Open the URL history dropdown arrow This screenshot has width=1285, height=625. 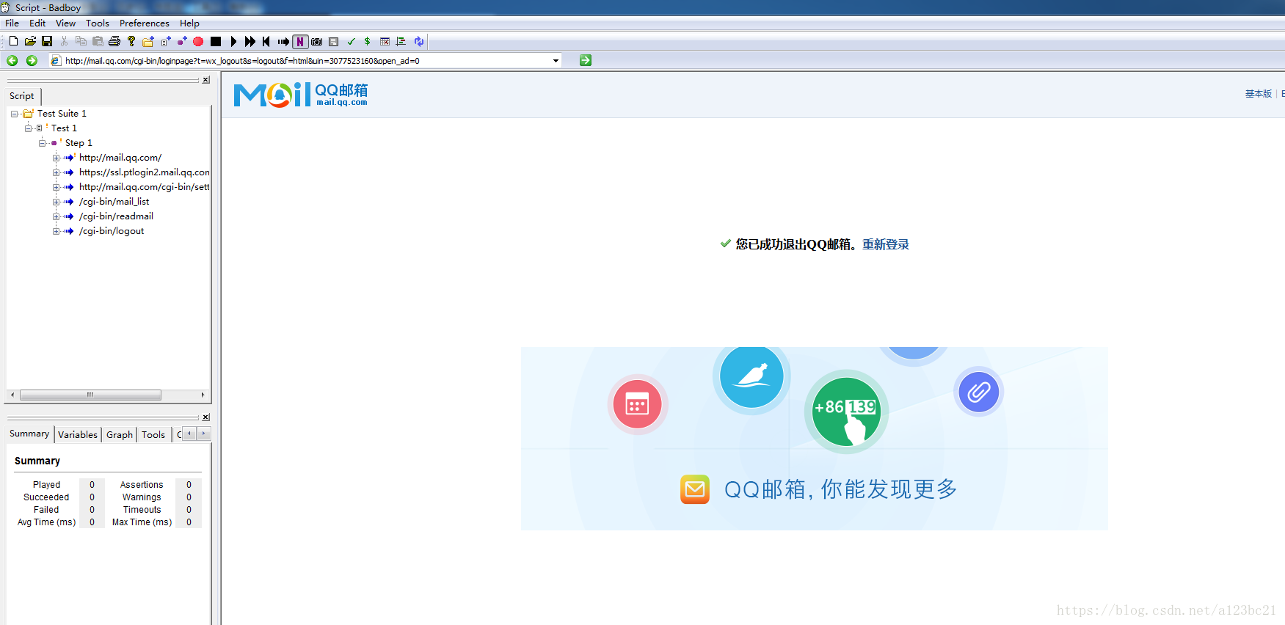tap(556, 61)
